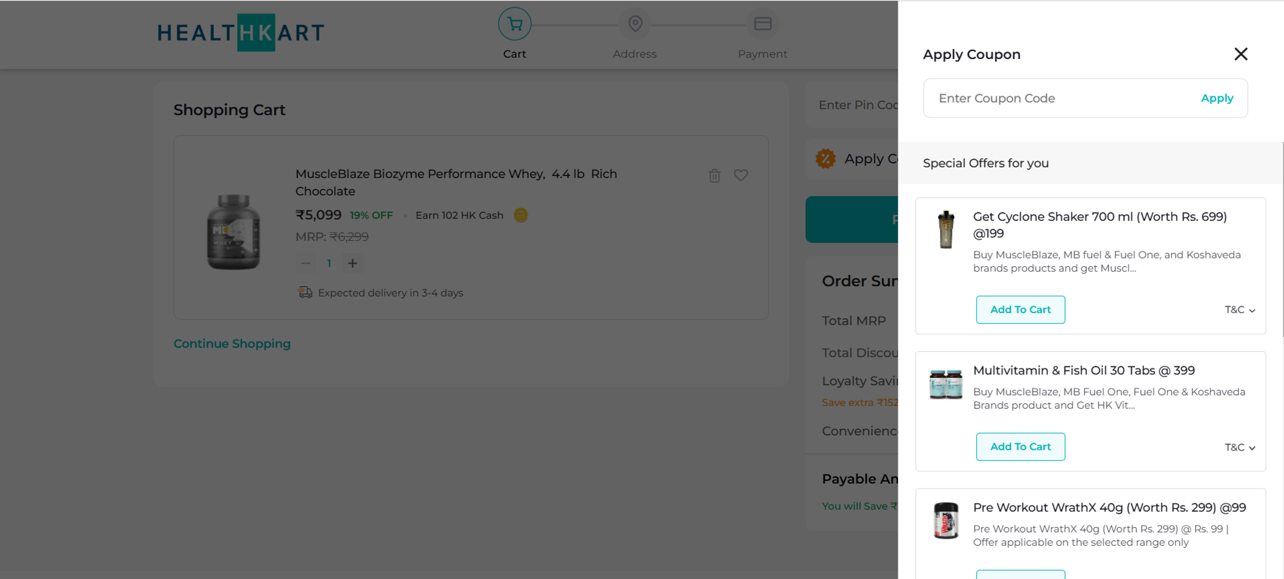Add Cyclone Shaker 700 ml to cart

tap(1020, 309)
